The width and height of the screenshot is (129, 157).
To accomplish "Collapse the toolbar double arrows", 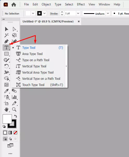I will tap(4, 19).
